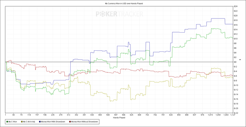Click x-axis tick label 391
Screen dimensions: 246x127
point(84,115)
